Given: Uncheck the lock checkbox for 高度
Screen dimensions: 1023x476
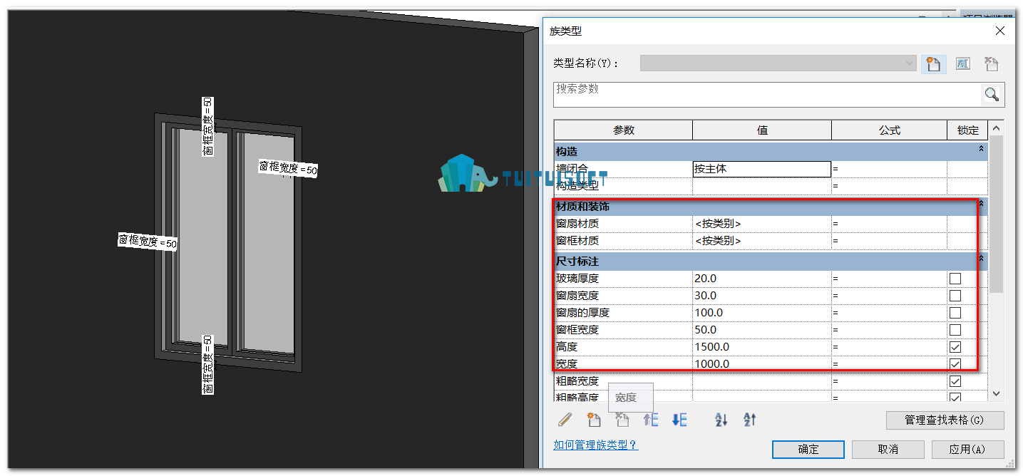Looking at the screenshot, I should (x=955, y=347).
